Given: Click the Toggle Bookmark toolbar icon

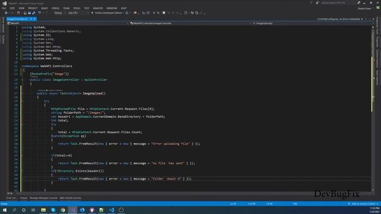Looking at the screenshot, I should click(x=164, y=13).
